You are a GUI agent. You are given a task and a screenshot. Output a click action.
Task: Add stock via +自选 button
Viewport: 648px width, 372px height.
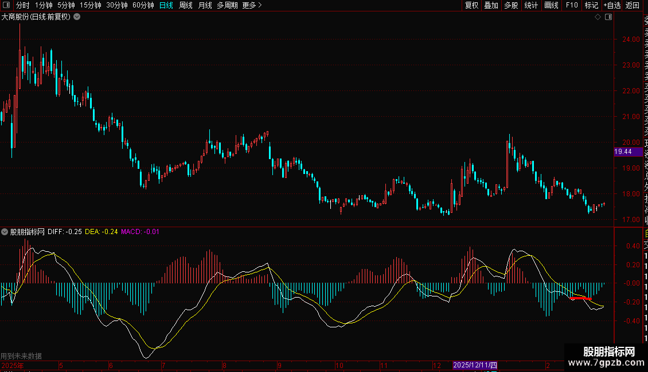612,5
